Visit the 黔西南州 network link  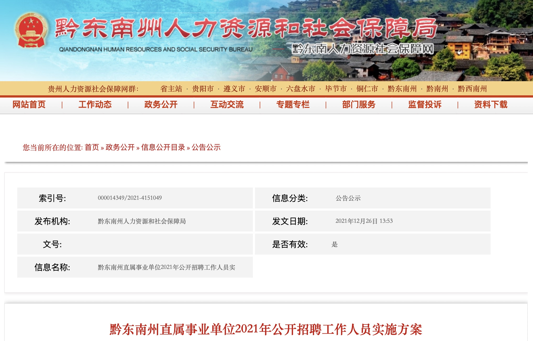tap(472, 89)
